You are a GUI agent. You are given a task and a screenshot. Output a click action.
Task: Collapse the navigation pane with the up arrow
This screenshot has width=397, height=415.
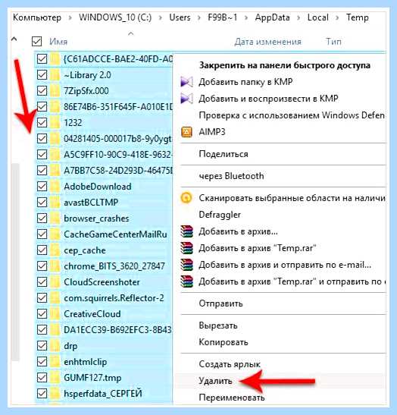pos(14,39)
